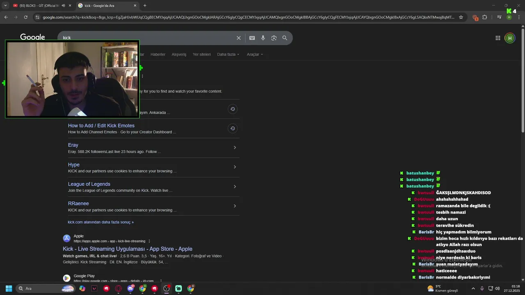Image resolution: width=525 pixels, height=295 pixels.
Task: Open the Eray channel link
Action: [73, 145]
